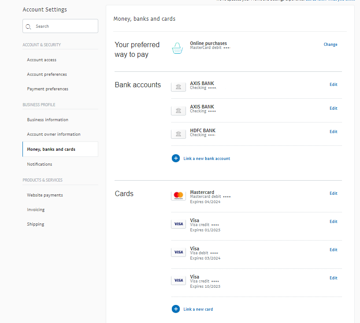Click the second AXIS BANK building icon

coord(178,111)
